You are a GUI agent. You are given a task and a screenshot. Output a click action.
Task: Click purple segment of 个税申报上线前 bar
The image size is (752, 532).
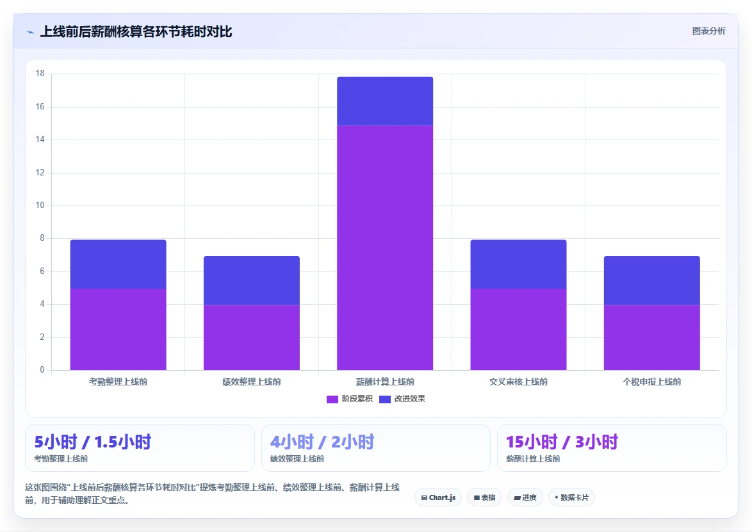pyautogui.click(x=652, y=337)
